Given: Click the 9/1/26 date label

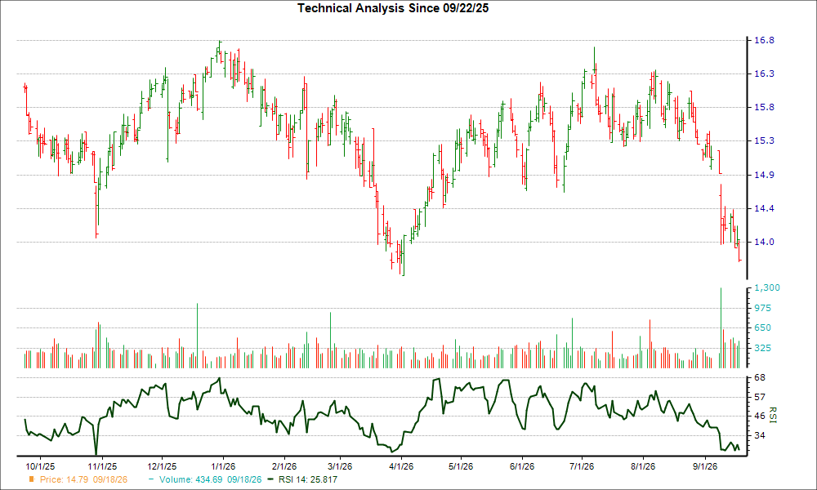Looking at the screenshot, I should pos(704,466).
